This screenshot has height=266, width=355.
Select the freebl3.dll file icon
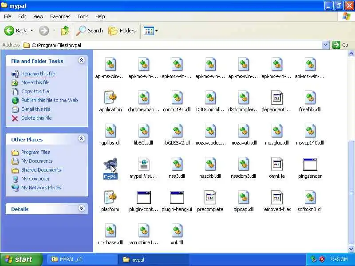[310, 98]
